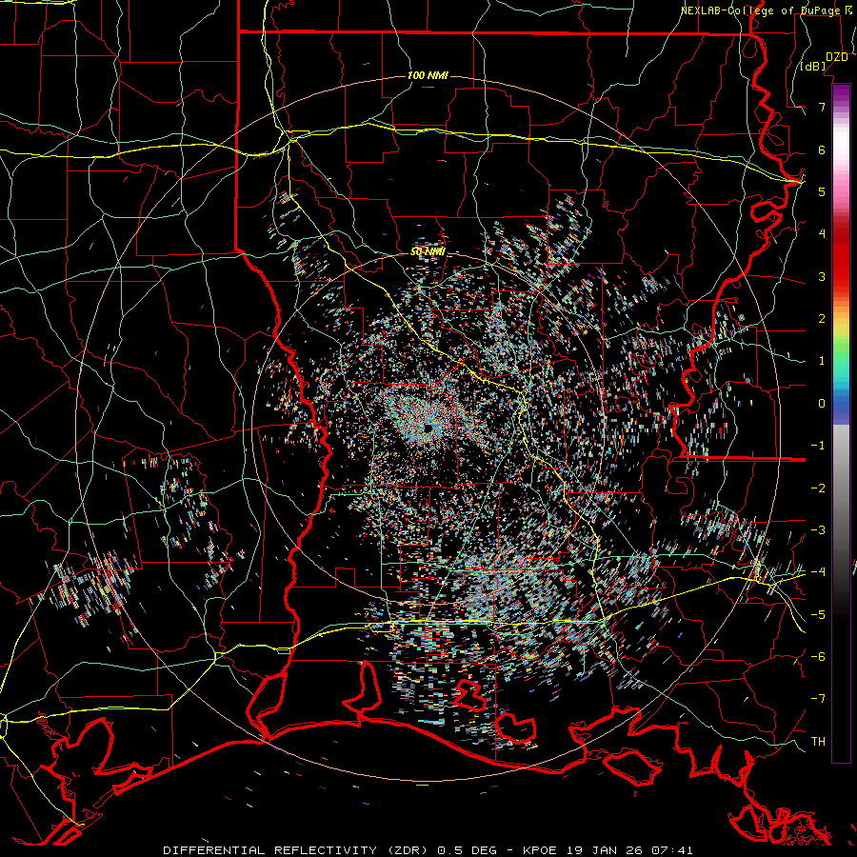Click the -1 value on the color scale
Viewport: 857px width, 857px height.
point(818,446)
